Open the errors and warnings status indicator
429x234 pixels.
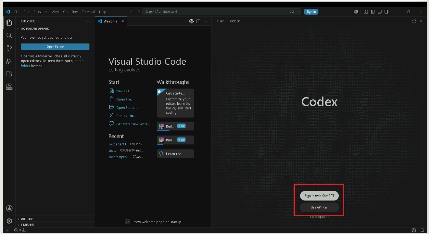pos(21,230)
